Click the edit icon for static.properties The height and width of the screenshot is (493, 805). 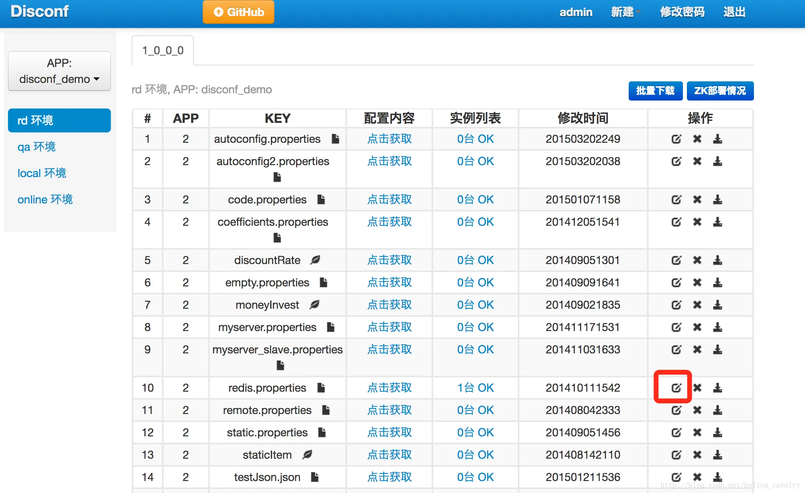click(x=676, y=432)
